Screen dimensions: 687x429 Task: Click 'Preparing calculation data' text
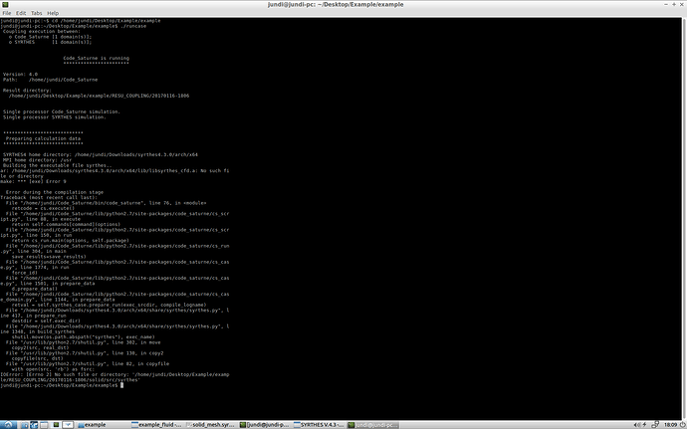click(x=43, y=138)
